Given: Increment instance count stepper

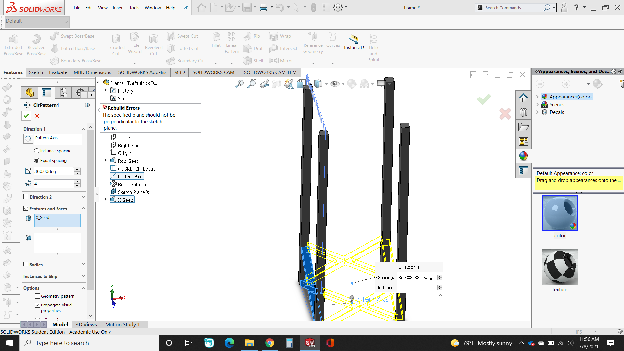Looking at the screenshot, I should tap(77, 182).
